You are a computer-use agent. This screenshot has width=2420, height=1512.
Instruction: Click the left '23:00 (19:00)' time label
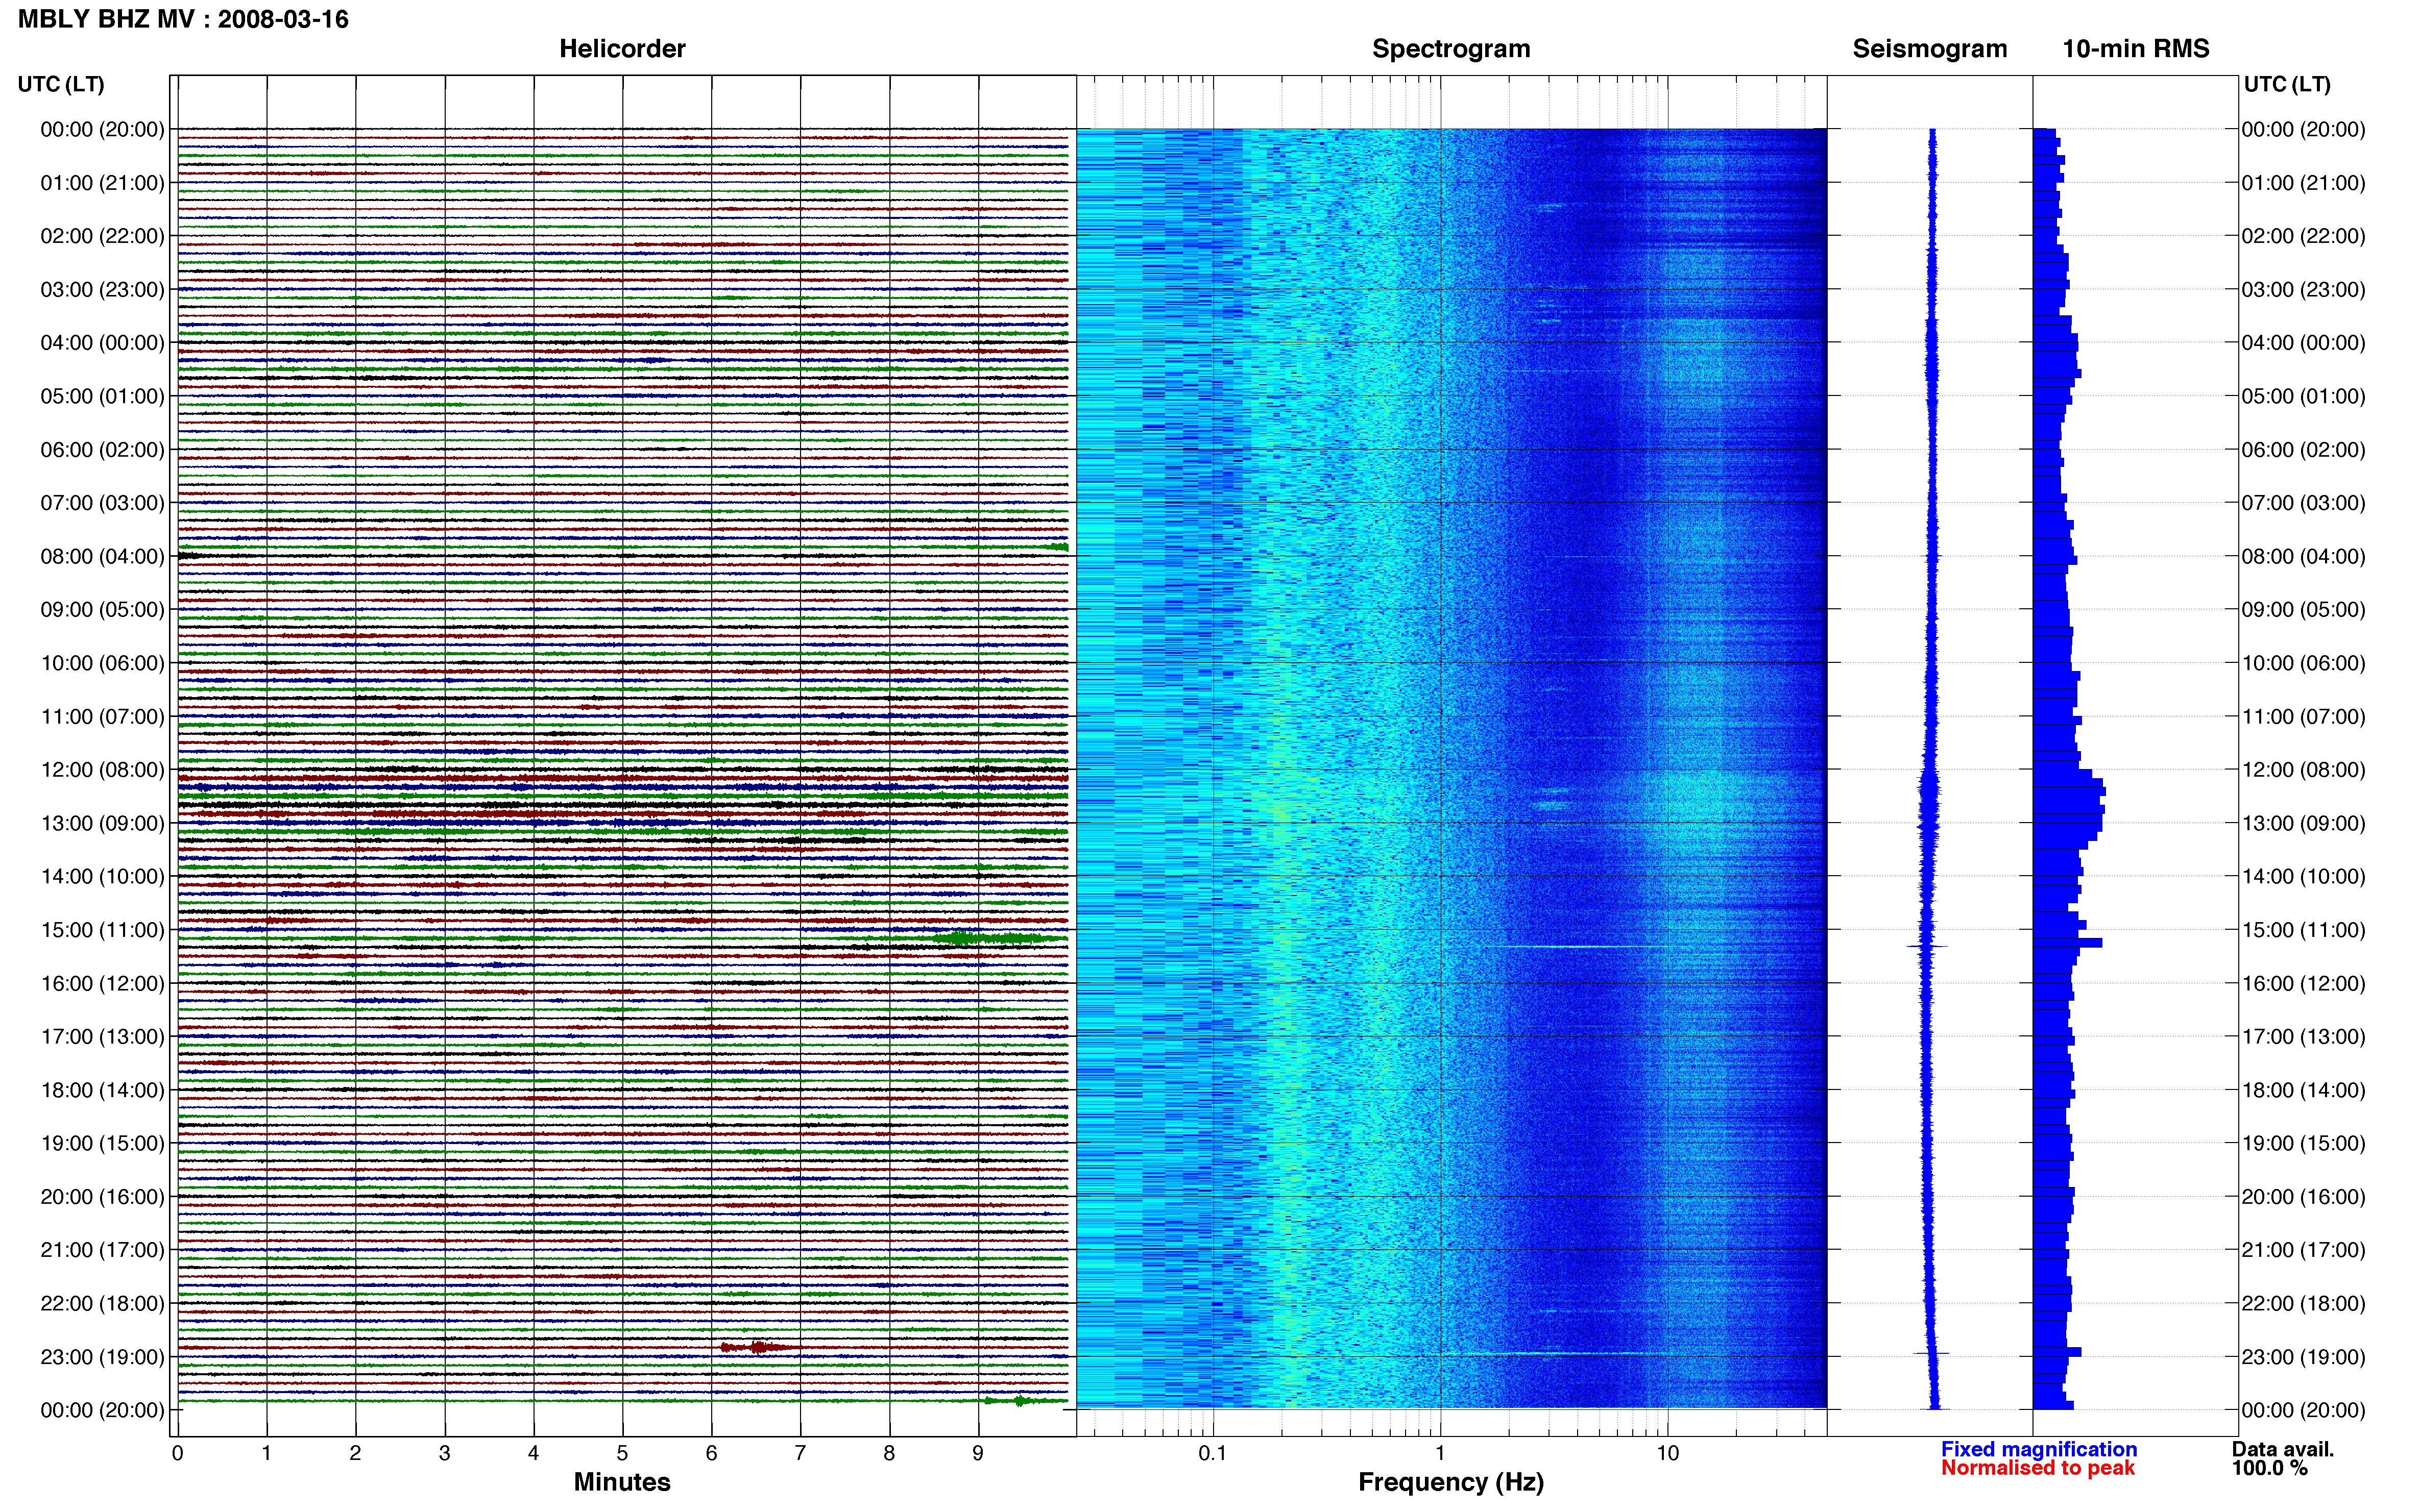(x=102, y=1356)
